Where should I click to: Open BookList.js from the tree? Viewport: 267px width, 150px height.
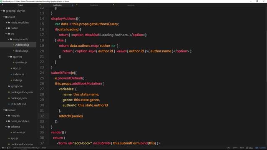[x=22, y=51]
